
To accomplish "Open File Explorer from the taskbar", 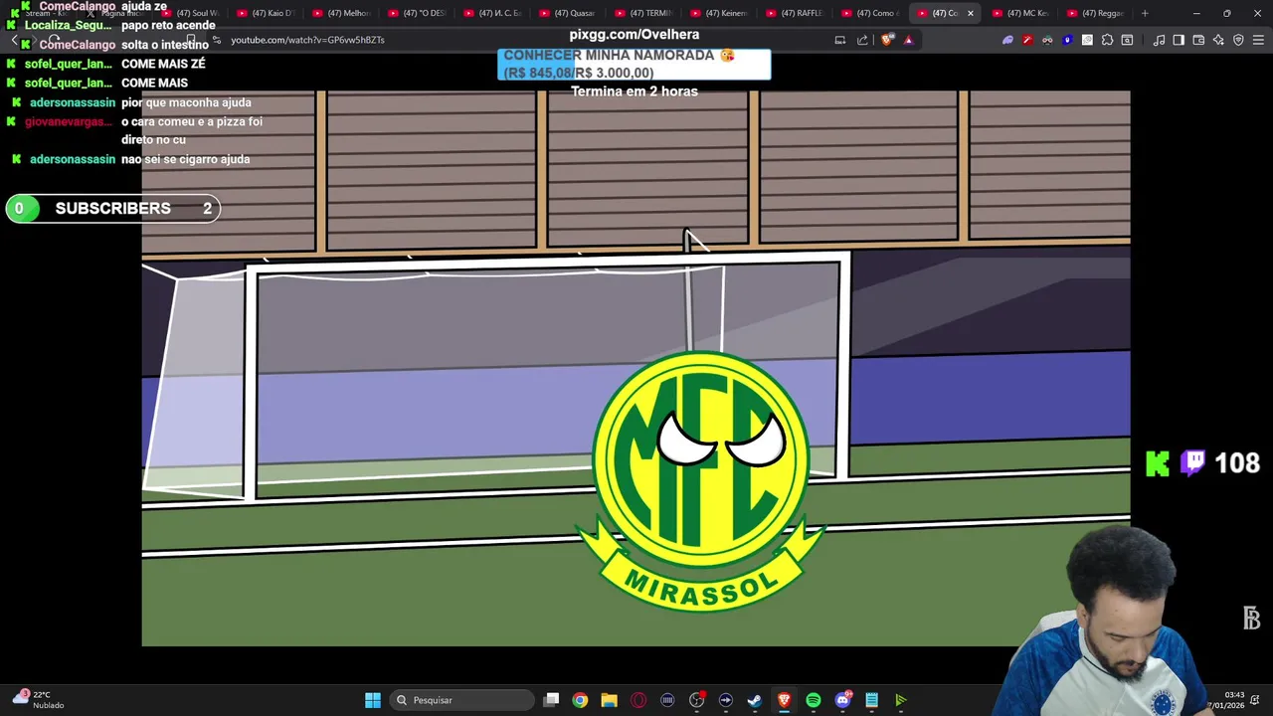I will 609,700.
